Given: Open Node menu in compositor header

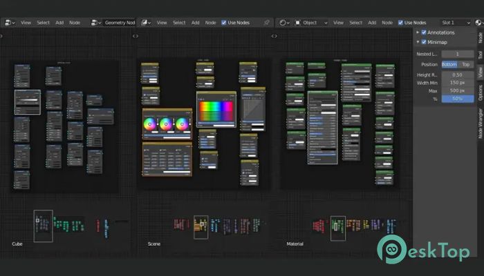Looking at the screenshot, I should click(210, 23).
